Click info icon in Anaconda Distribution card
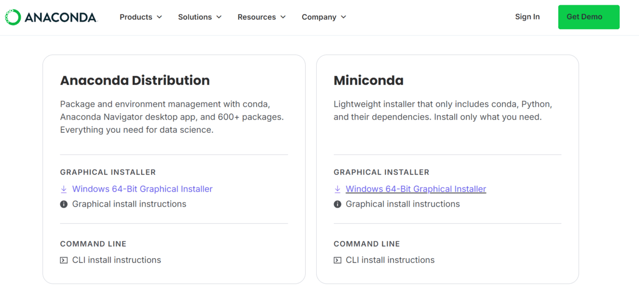 point(64,204)
